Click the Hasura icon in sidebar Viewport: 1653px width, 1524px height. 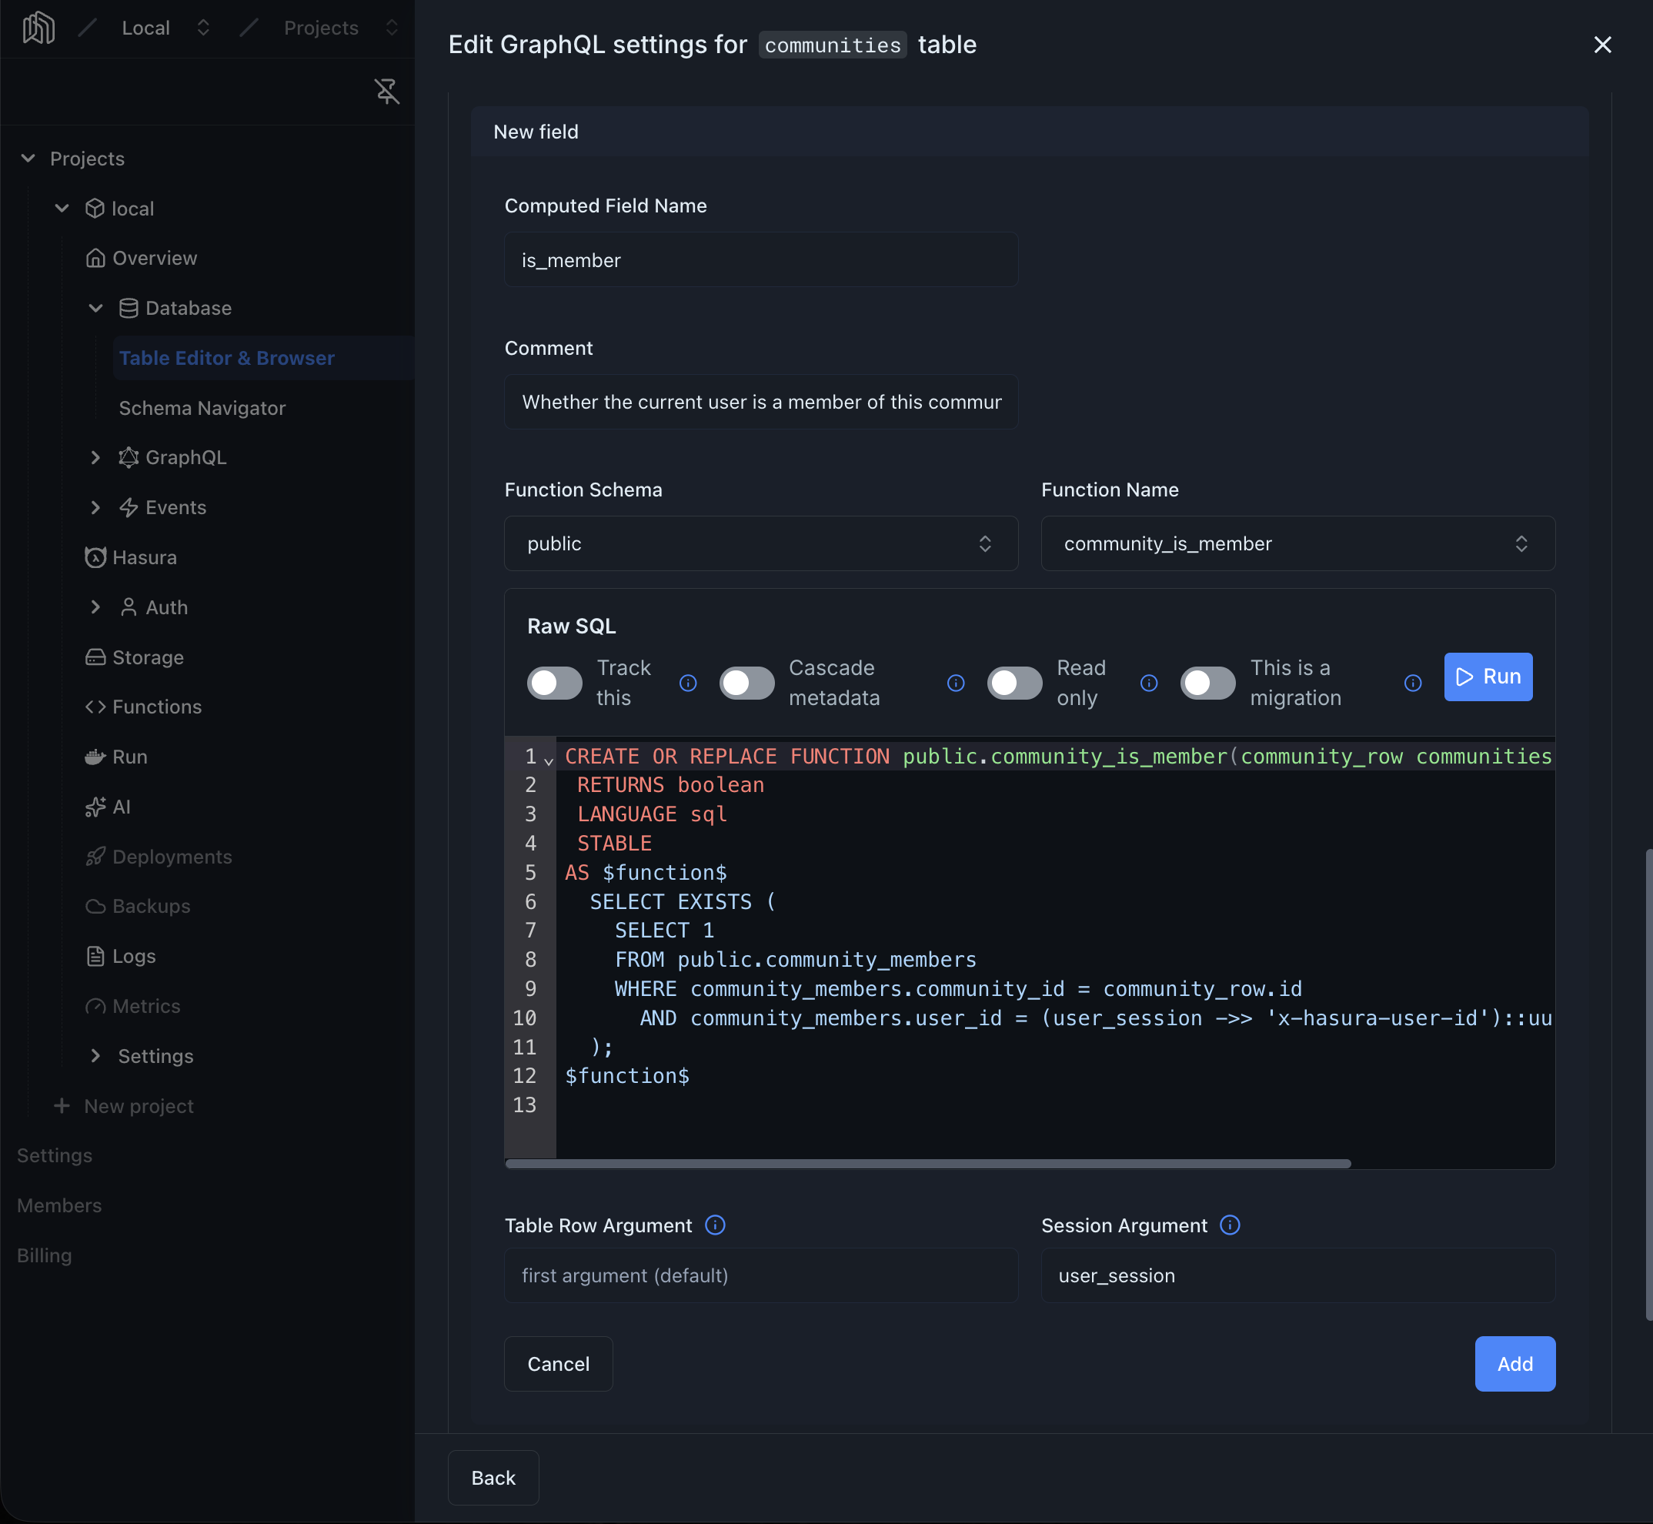click(x=95, y=557)
